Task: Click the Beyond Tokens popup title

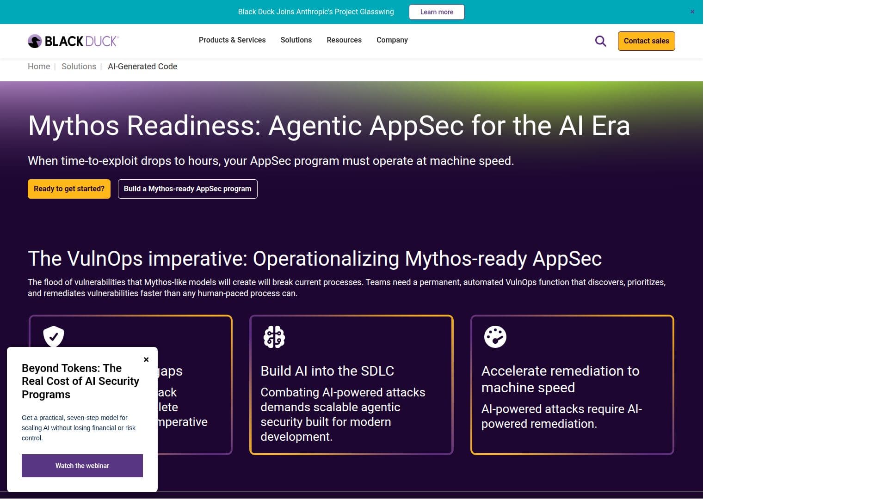Action: click(80, 381)
